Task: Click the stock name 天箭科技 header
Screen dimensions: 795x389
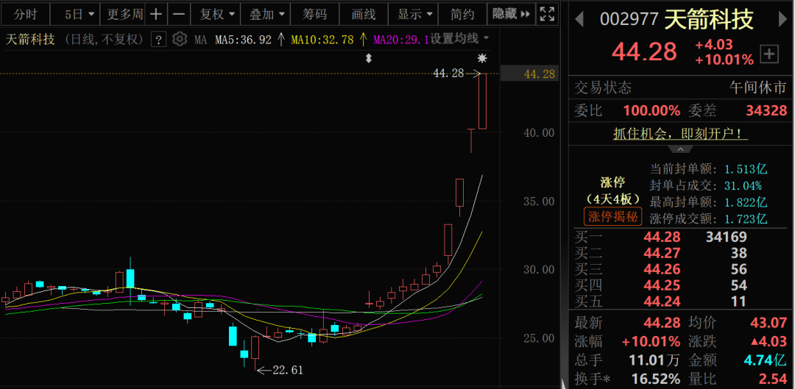Action: (x=709, y=20)
